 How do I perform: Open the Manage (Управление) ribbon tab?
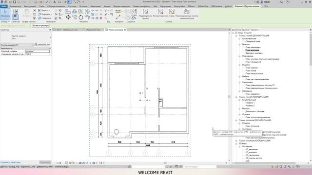pos(166,6)
